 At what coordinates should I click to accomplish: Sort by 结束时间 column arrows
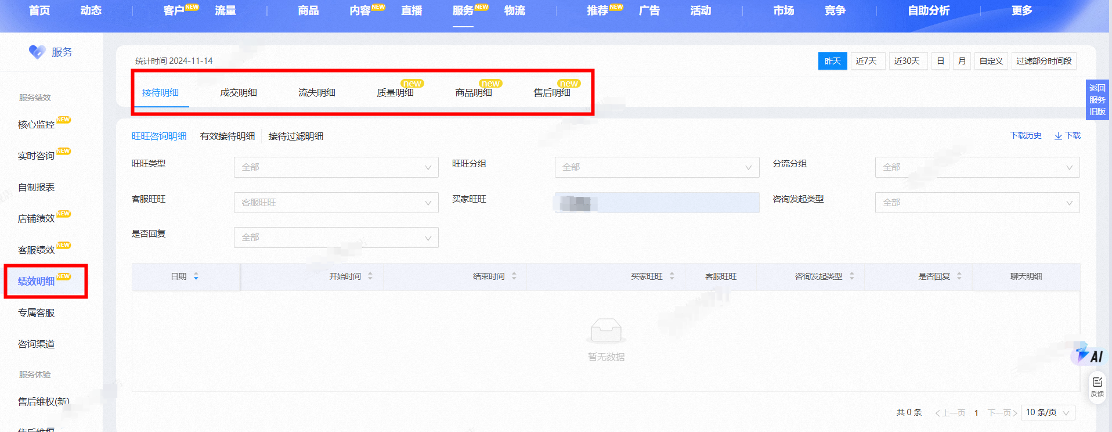pos(514,276)
